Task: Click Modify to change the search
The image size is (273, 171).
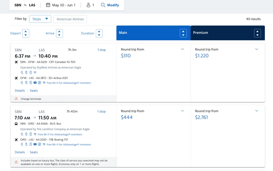Action: [113, 5]
